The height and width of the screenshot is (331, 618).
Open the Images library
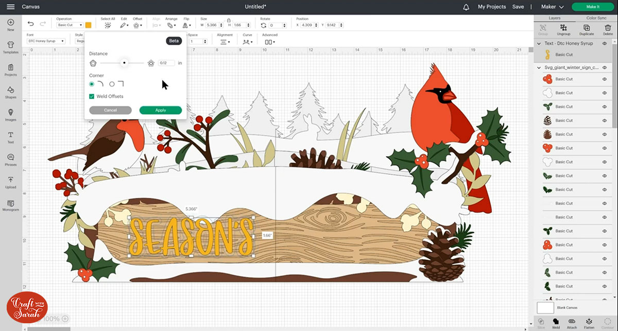[x=10, y=114]
